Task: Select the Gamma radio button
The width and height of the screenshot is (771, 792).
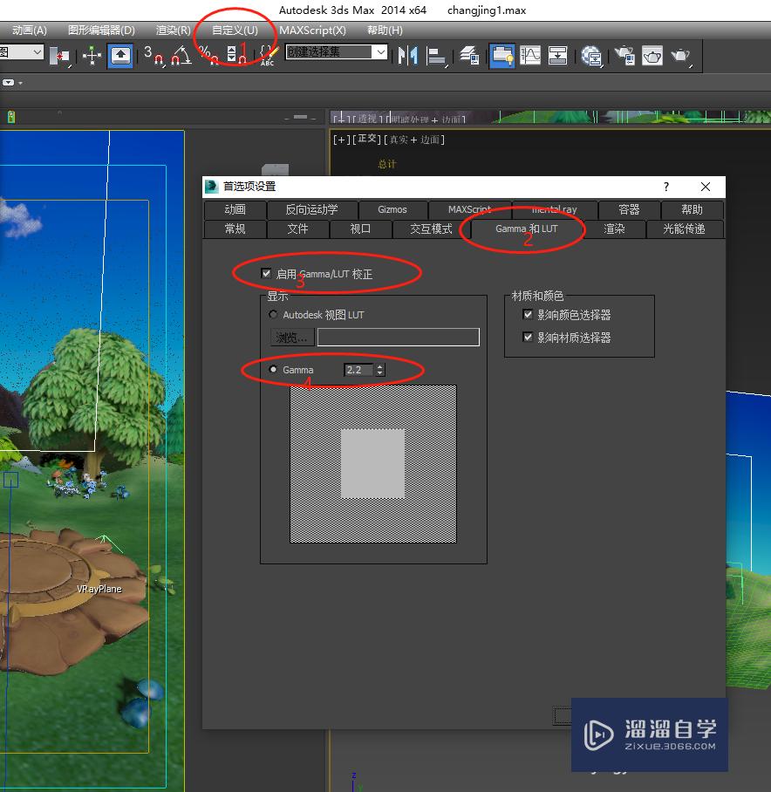Action: tap(273, 369)
